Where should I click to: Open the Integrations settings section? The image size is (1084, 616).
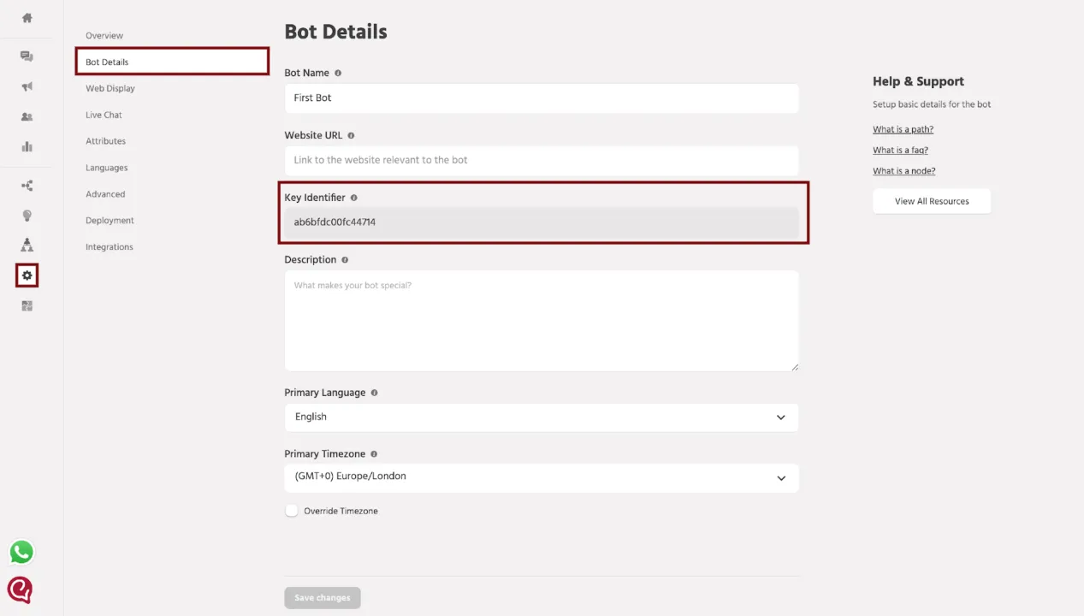pos(110,247)
